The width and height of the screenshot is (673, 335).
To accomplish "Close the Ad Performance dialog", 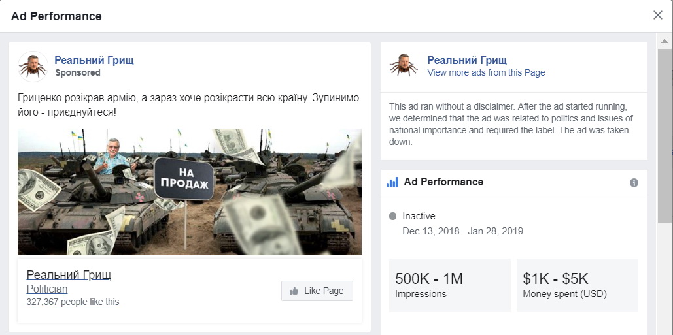I will pos(657,15).
